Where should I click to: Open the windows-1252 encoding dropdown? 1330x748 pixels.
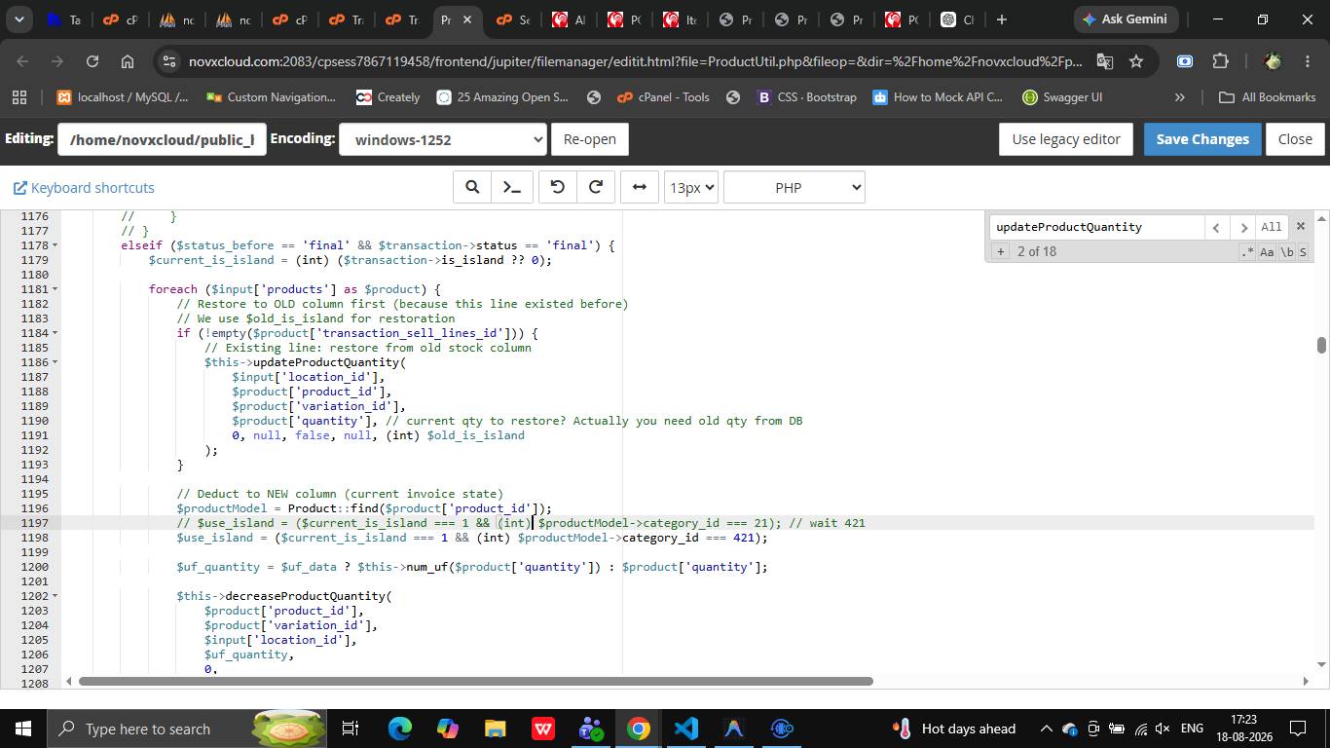pos(443,139)
